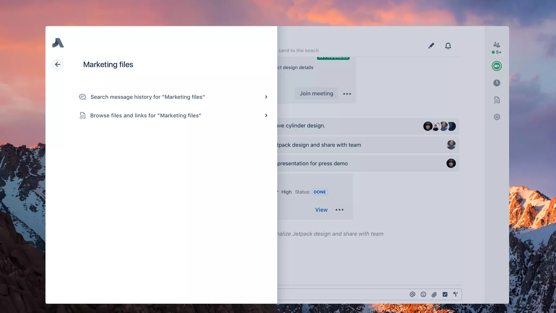Click the green video meeting icon

pyautogui.click(x=497, y=66)
